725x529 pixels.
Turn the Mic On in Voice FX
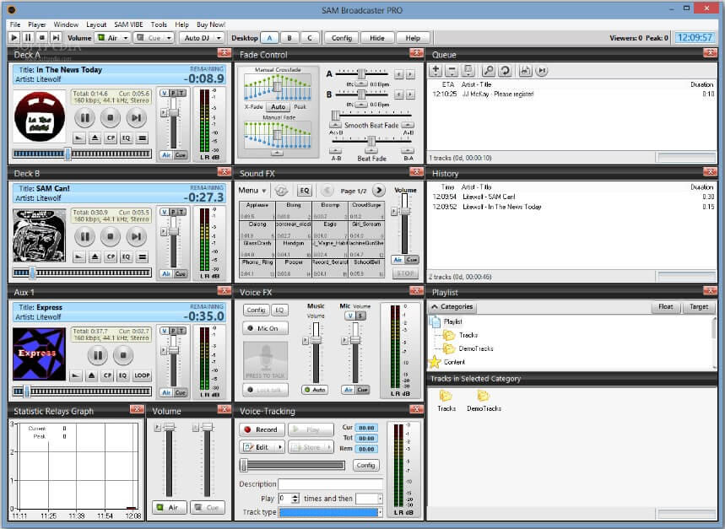(265, 328)
